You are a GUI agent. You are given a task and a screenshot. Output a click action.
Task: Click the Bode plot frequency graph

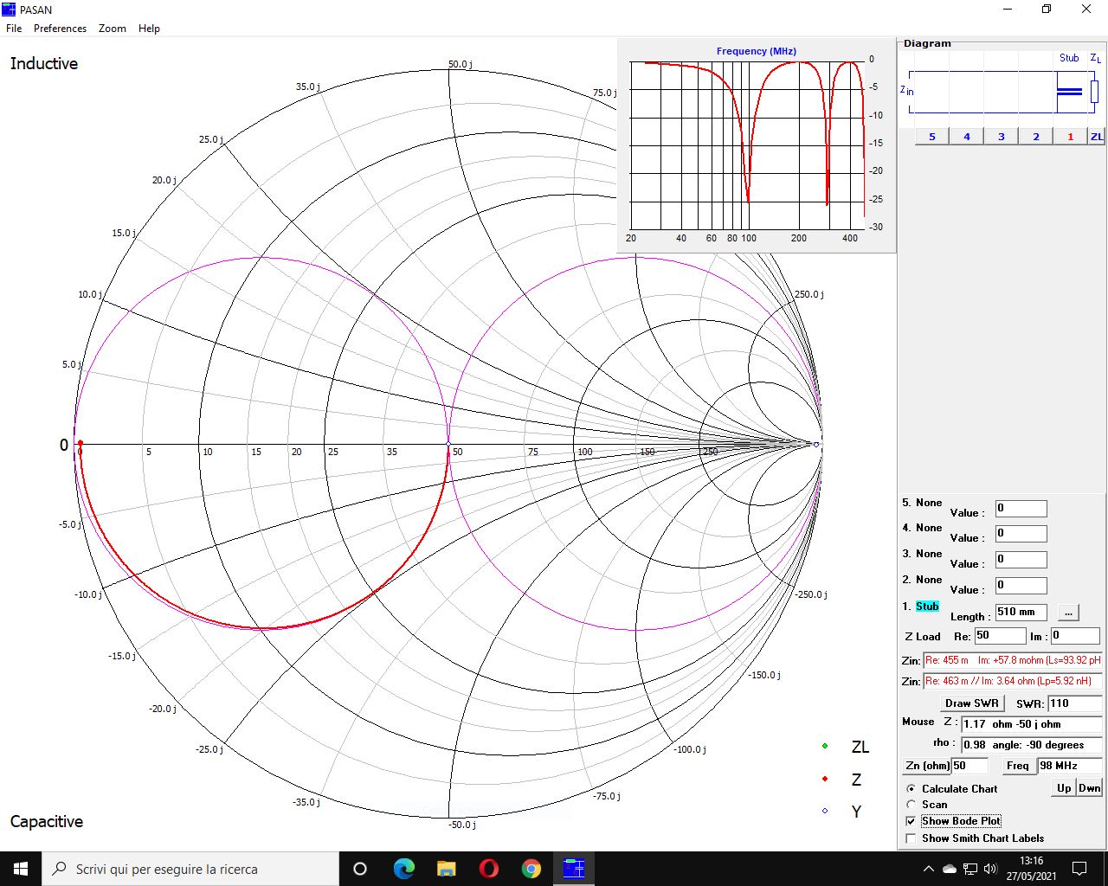pos(747,144)
